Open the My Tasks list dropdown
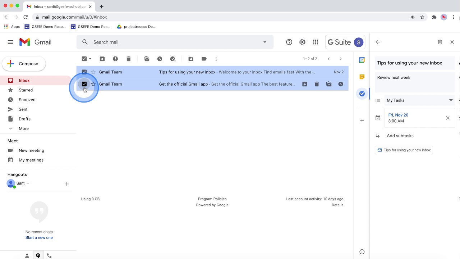Image resolution: width=460 pixels, height=259 pixels. (x=420, y=100)
